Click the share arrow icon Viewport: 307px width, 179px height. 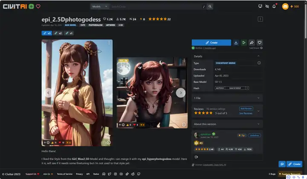pyautogui.click(x=252, y=43)
